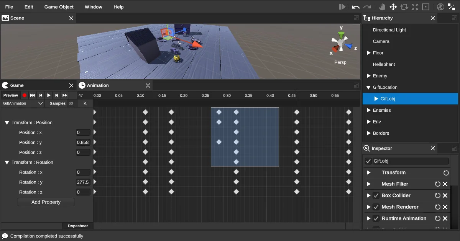
Task: Select the Rotate tool in the toolbar
Action: point(404,7)
